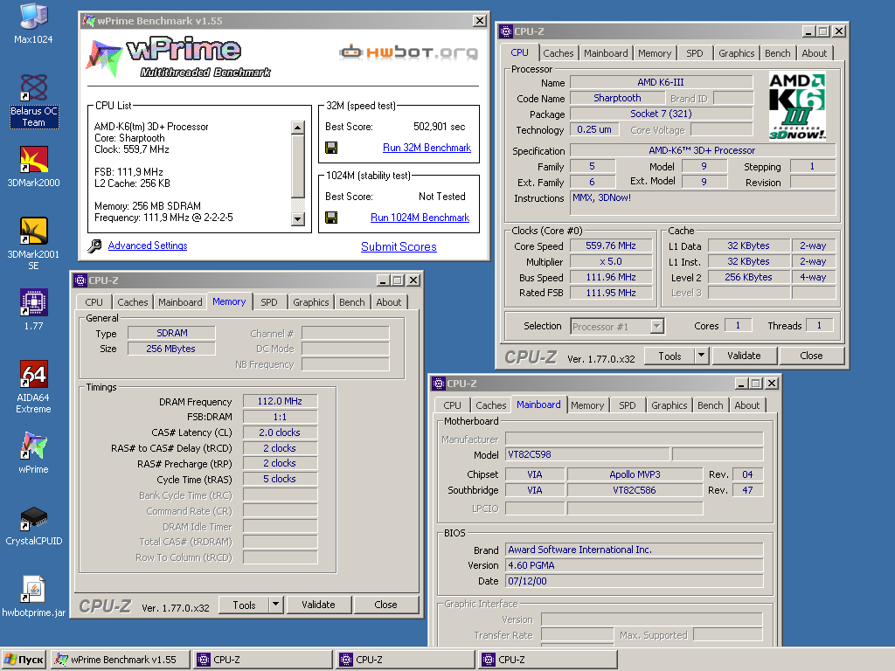Open About tab in Memory window
The height and width of the screenshot is (671, 895).
[x=388, y=302]
